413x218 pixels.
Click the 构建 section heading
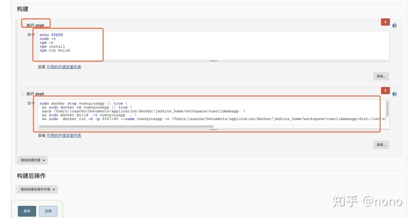click(x=22, y=9)
